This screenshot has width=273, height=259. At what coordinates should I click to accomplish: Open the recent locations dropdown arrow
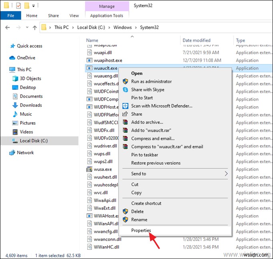[x=27, y=27]
